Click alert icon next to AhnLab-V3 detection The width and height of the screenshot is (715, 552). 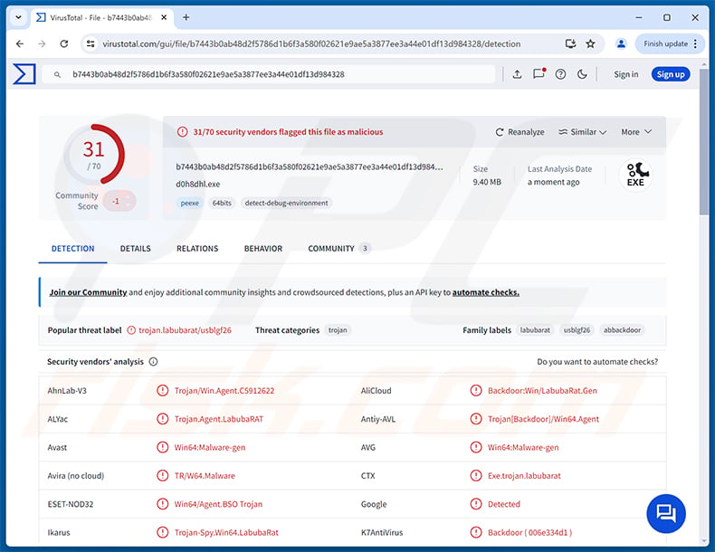tap(162, 391)
